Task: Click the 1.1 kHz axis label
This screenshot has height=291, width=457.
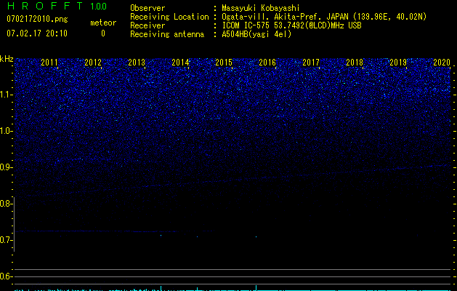Action: (6, 95)
